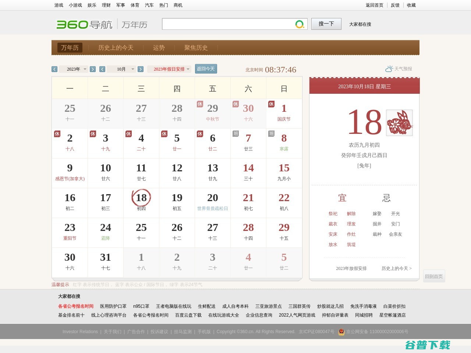Select October 24 霜降 date cell
The image size is (471, 353).
tap(106, 233)
